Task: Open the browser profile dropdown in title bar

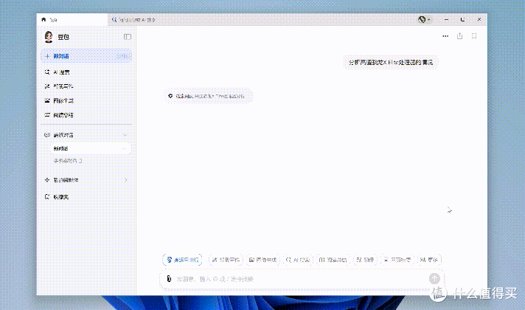Action: pyautogui.click(x=424, y=19)
